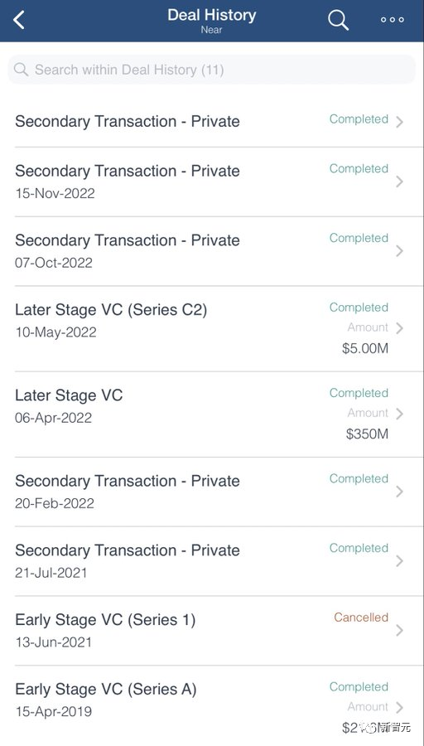Expand the 13-Jun-2021 deal chevron
The height and width of the screenshot is (746, 424).
399,631
